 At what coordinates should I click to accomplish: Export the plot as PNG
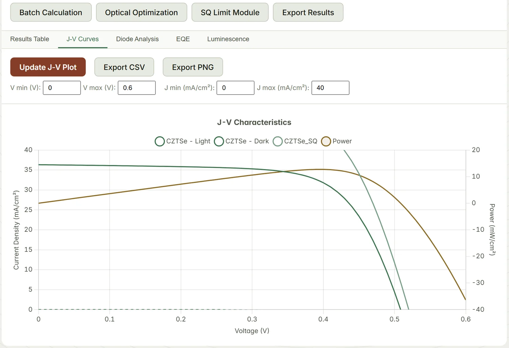click(193, 67)
